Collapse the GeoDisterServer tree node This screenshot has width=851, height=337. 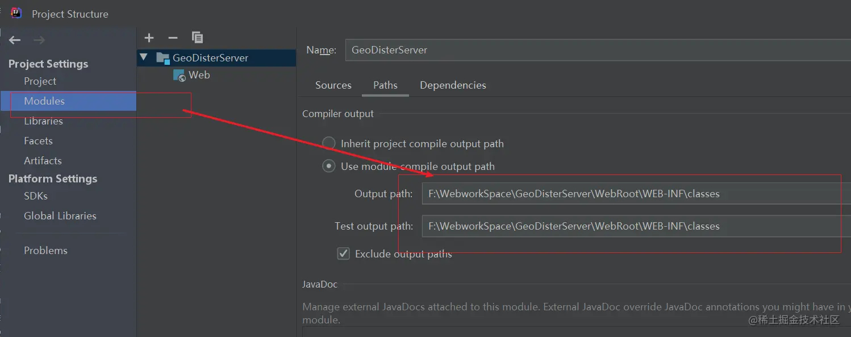click(x=144, y=57)
